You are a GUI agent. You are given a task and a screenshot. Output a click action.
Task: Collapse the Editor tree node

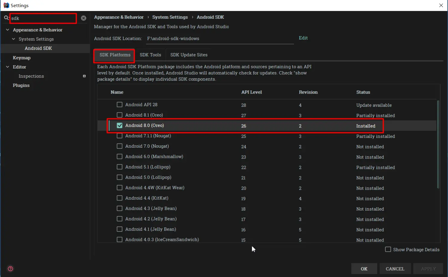(x=7, y=67)
